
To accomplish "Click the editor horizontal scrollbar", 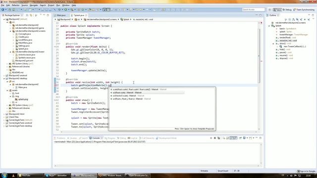I will point(158,132).
